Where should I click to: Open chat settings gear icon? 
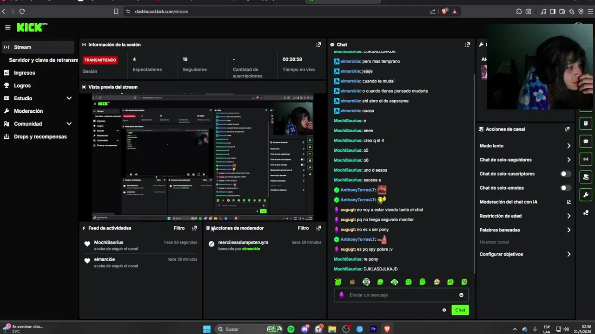click(444, 310)
